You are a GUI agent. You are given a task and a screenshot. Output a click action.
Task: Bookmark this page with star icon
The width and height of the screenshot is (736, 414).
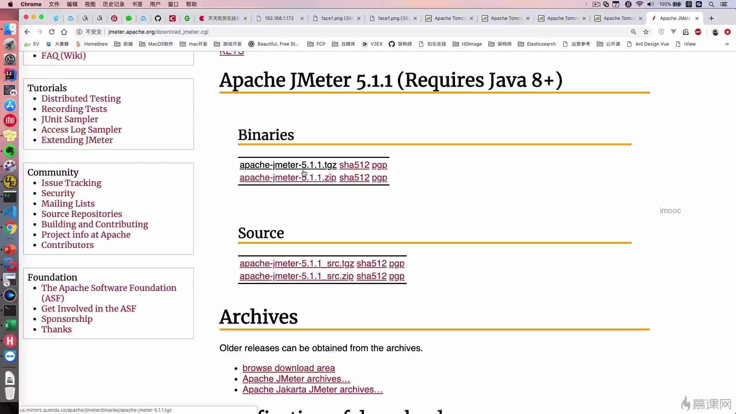coord(646,32)
